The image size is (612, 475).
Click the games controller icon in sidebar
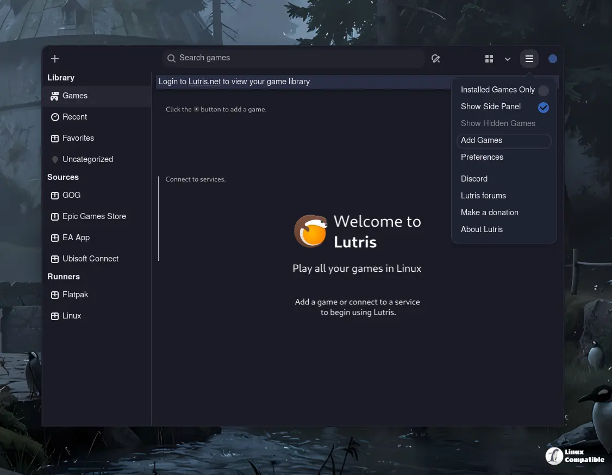(x=55, y=96)
